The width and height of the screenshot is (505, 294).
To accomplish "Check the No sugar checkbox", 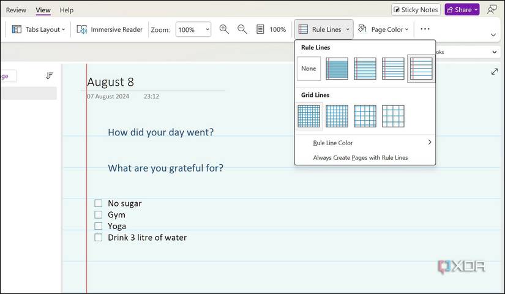I will pyautogui.click(x=99, y=203).
